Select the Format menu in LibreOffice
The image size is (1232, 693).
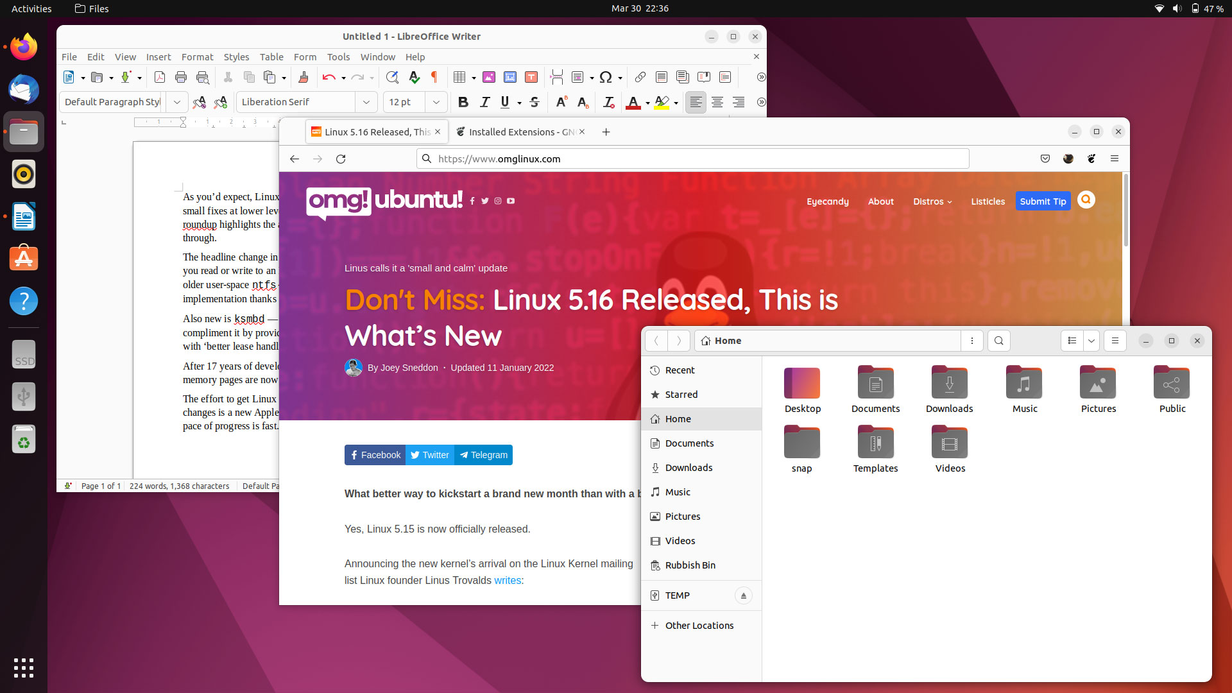[x=196, y=56]
